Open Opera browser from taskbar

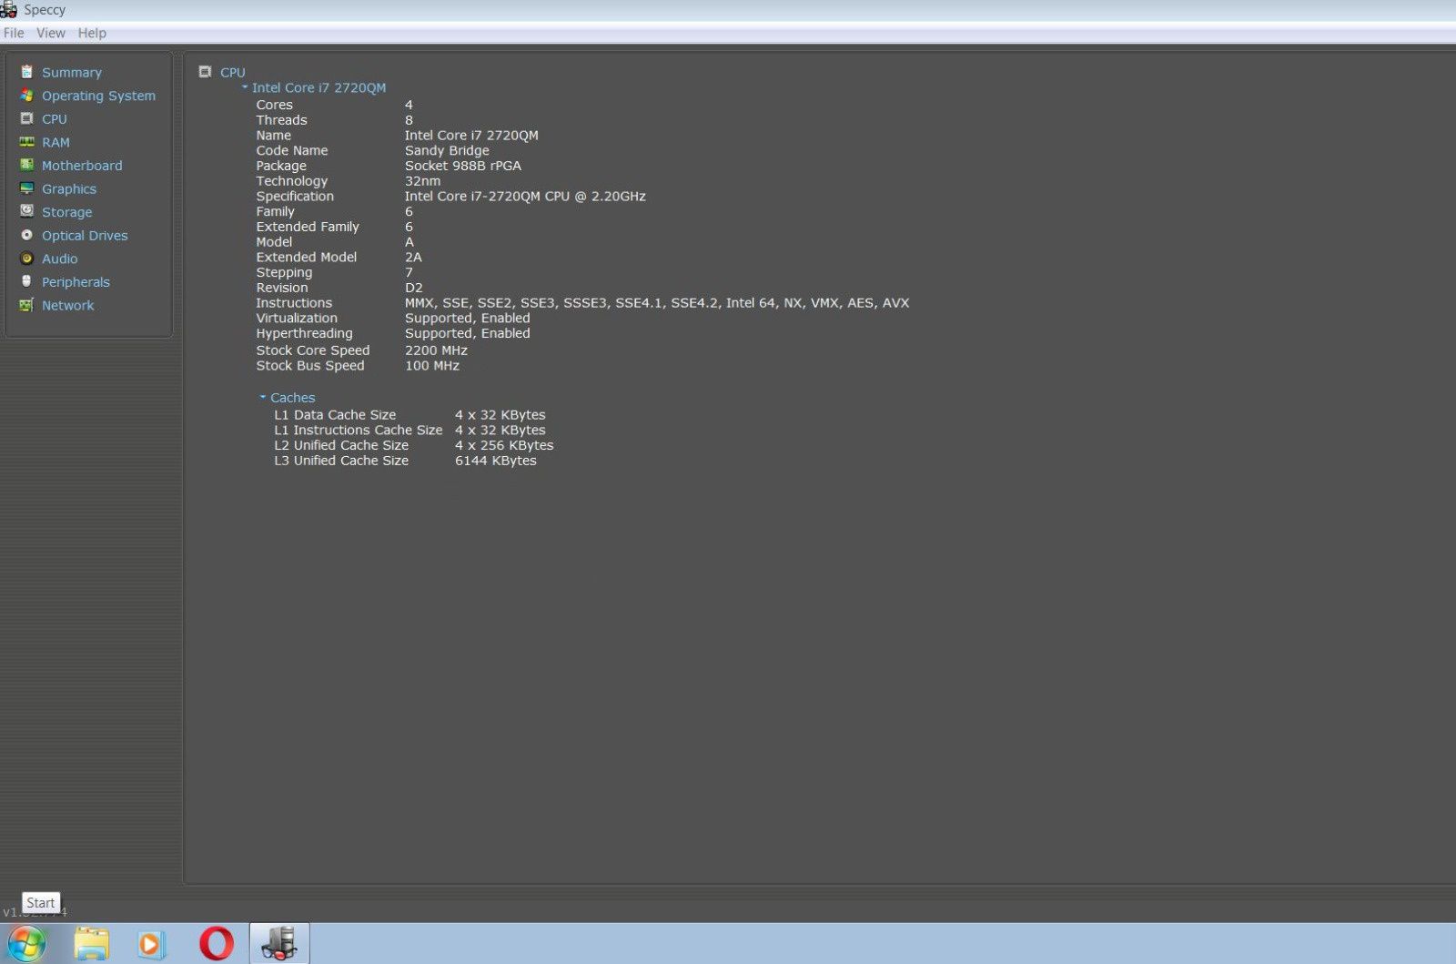[x=216, y=944]
